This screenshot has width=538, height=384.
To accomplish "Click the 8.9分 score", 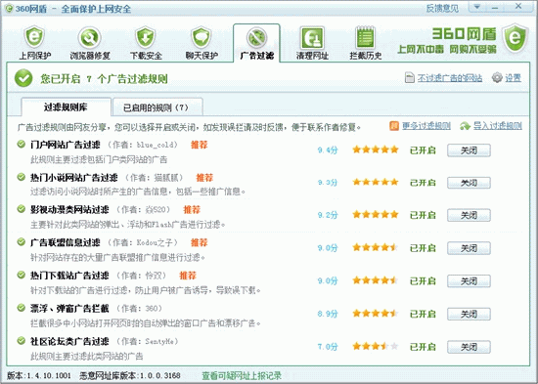I will coord(328,314).
